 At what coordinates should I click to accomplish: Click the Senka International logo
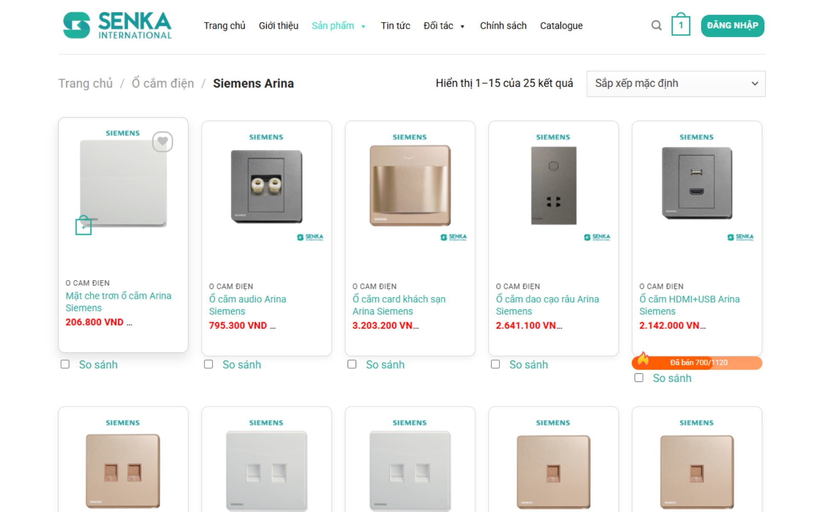[117, 26]
